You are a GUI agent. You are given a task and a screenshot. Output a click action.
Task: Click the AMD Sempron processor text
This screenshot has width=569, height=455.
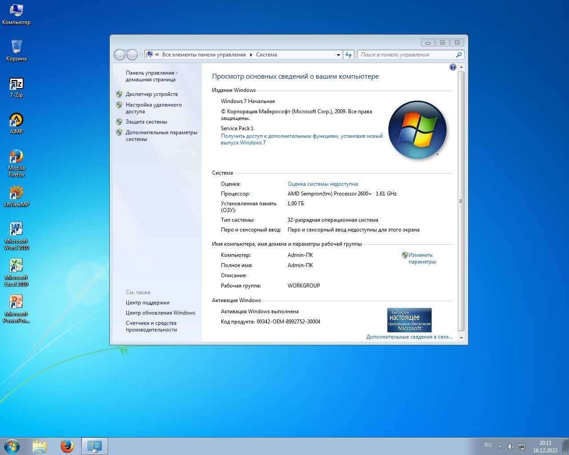point(342,194)
